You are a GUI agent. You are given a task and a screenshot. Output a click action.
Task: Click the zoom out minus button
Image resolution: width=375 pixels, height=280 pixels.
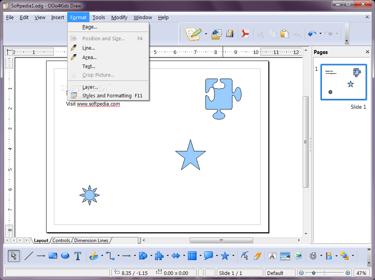click(x=301, y=273)
